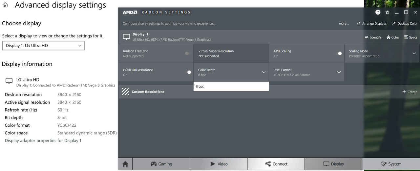Click the Active signal resolution label
Viewport: 420px width, 171px height.
tap(28, 102)
